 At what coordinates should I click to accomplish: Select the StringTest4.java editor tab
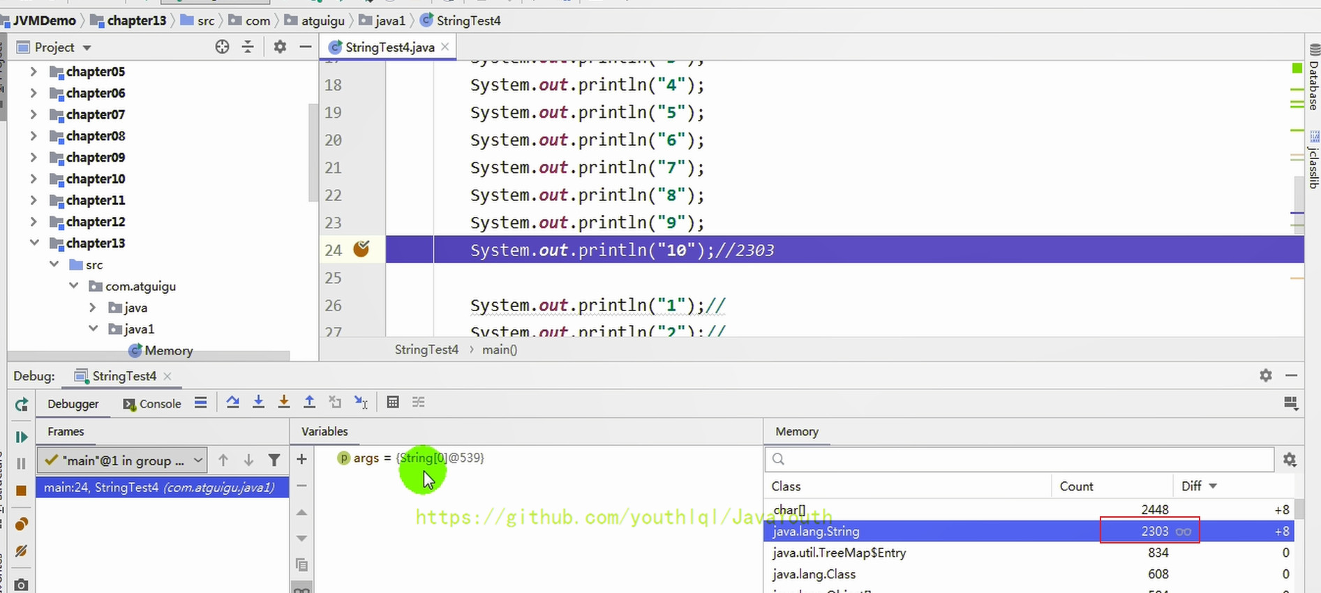click(389, 47)
